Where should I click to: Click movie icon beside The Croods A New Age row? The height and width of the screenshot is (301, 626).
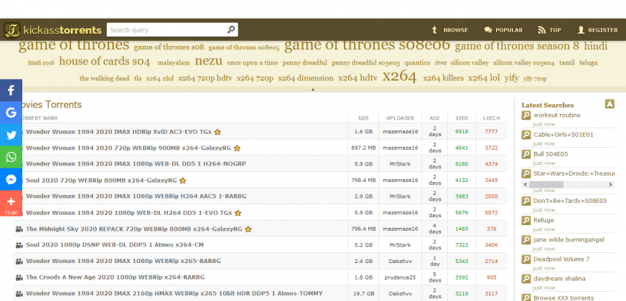(x=19, y=277)
